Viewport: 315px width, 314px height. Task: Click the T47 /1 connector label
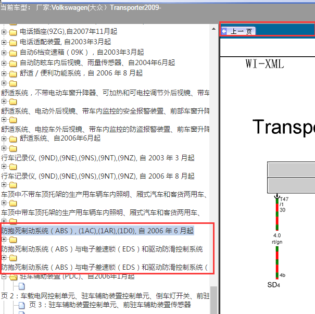pos(284,202)
